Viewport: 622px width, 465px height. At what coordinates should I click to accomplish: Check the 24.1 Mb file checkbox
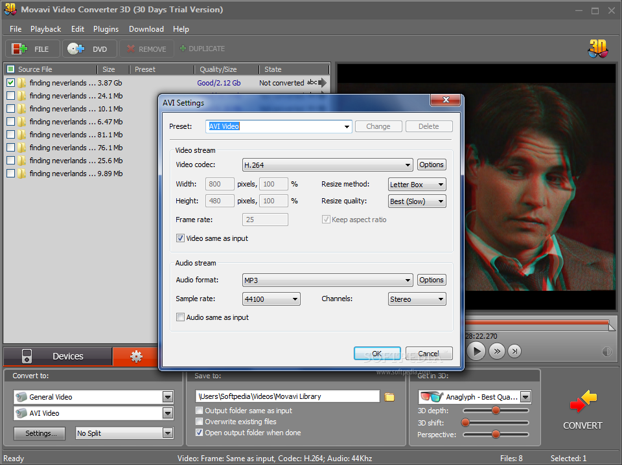coord(11,96)
